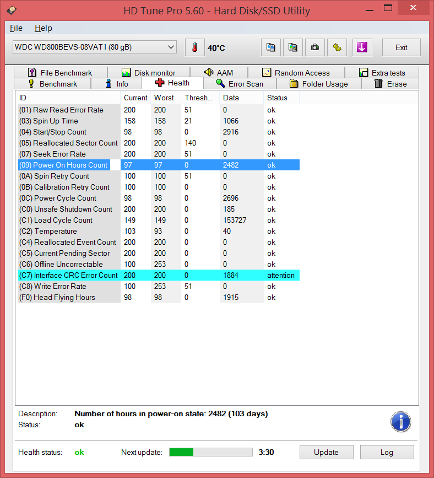Select the (03) Spin Up Time row
The image size is (434, 478).
pyautogui.click(x=159, y=121)
